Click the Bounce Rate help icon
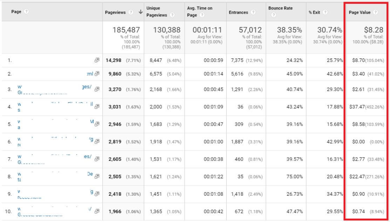This screenshot has width=390, height=222. click(274, 15)
